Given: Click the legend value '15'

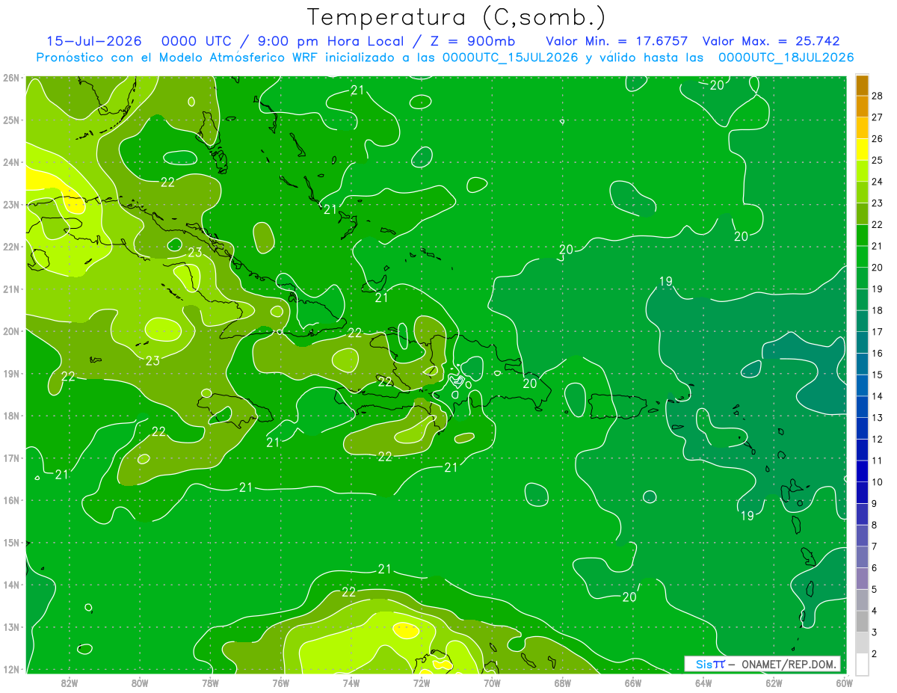Looking at the screenshot, I should (x=878, y=375).
